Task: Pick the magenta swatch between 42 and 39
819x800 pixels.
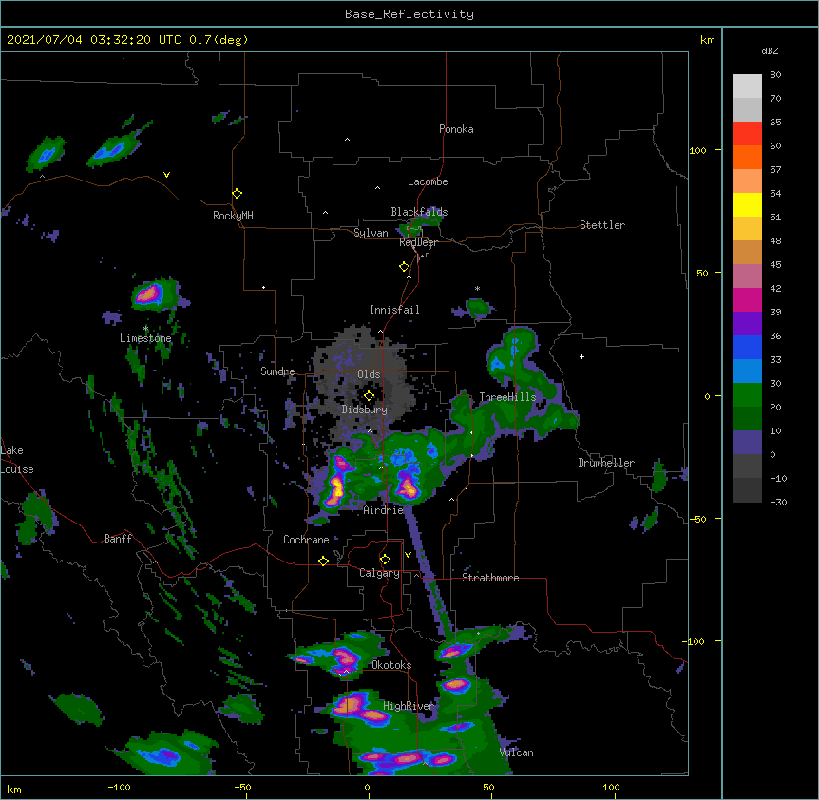Action: [x=747, y=299]
